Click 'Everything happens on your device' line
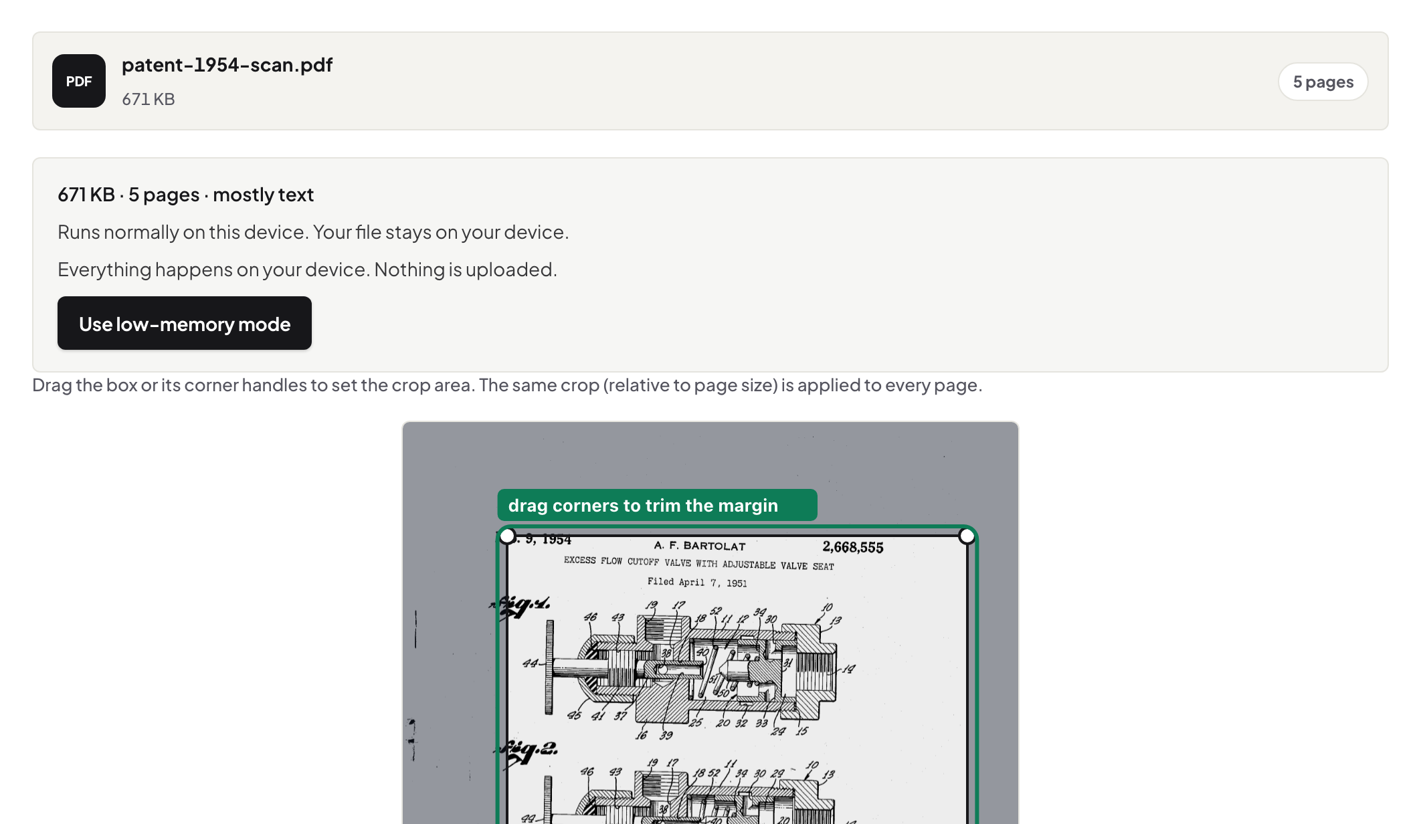The width and height of the screenshot is (1421, 824). pos(307,270)
